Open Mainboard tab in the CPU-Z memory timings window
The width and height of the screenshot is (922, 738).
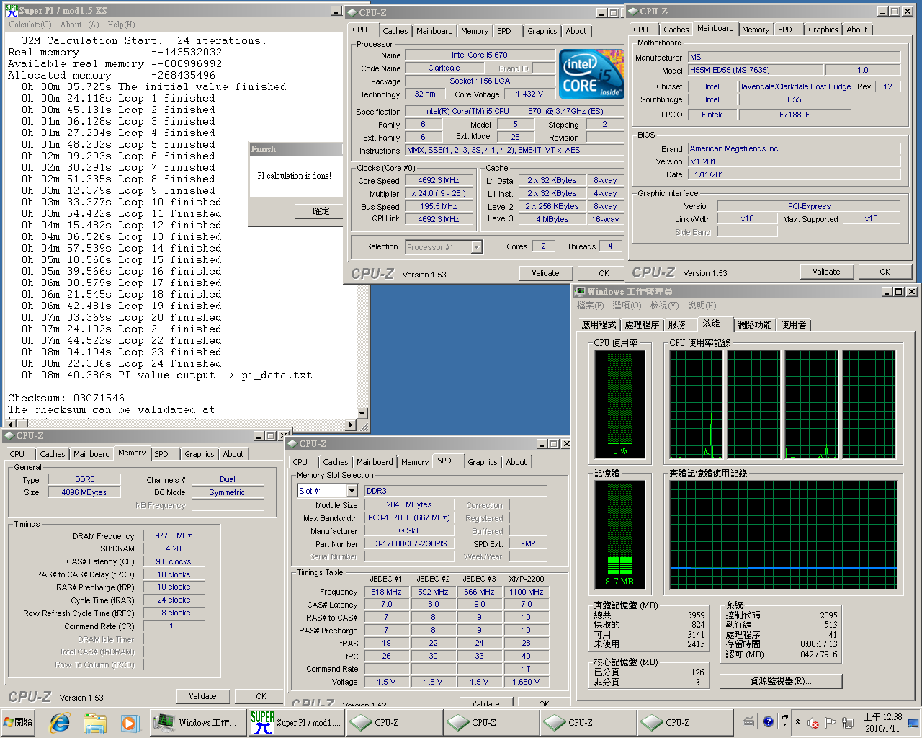point(91,454)
